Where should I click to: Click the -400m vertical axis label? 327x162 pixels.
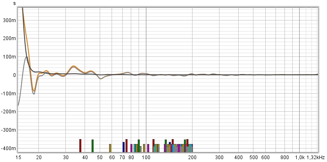9,148
